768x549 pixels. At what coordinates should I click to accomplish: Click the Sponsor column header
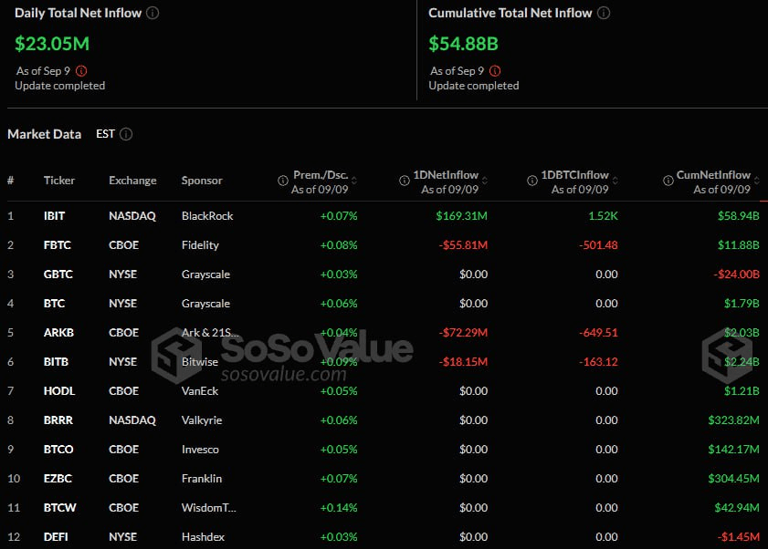click(202, 181)
